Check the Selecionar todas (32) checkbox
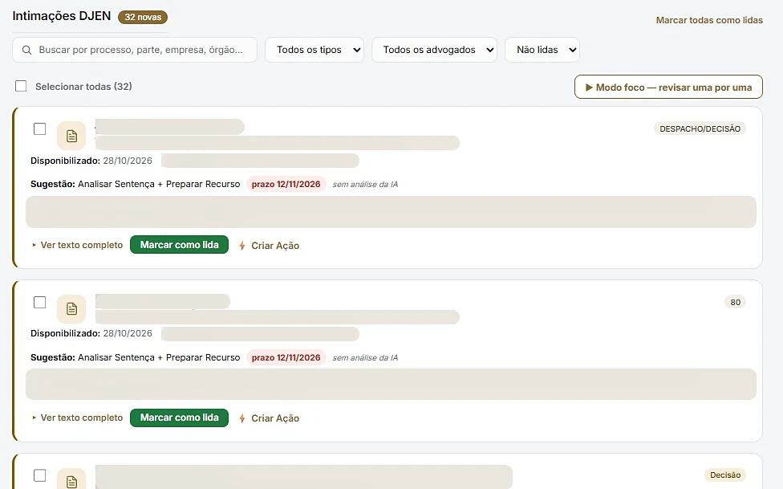 [x=21, y=86]
